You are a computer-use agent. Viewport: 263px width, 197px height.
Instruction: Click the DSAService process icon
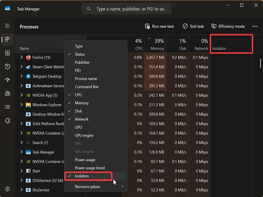click(x=28, y=181)
